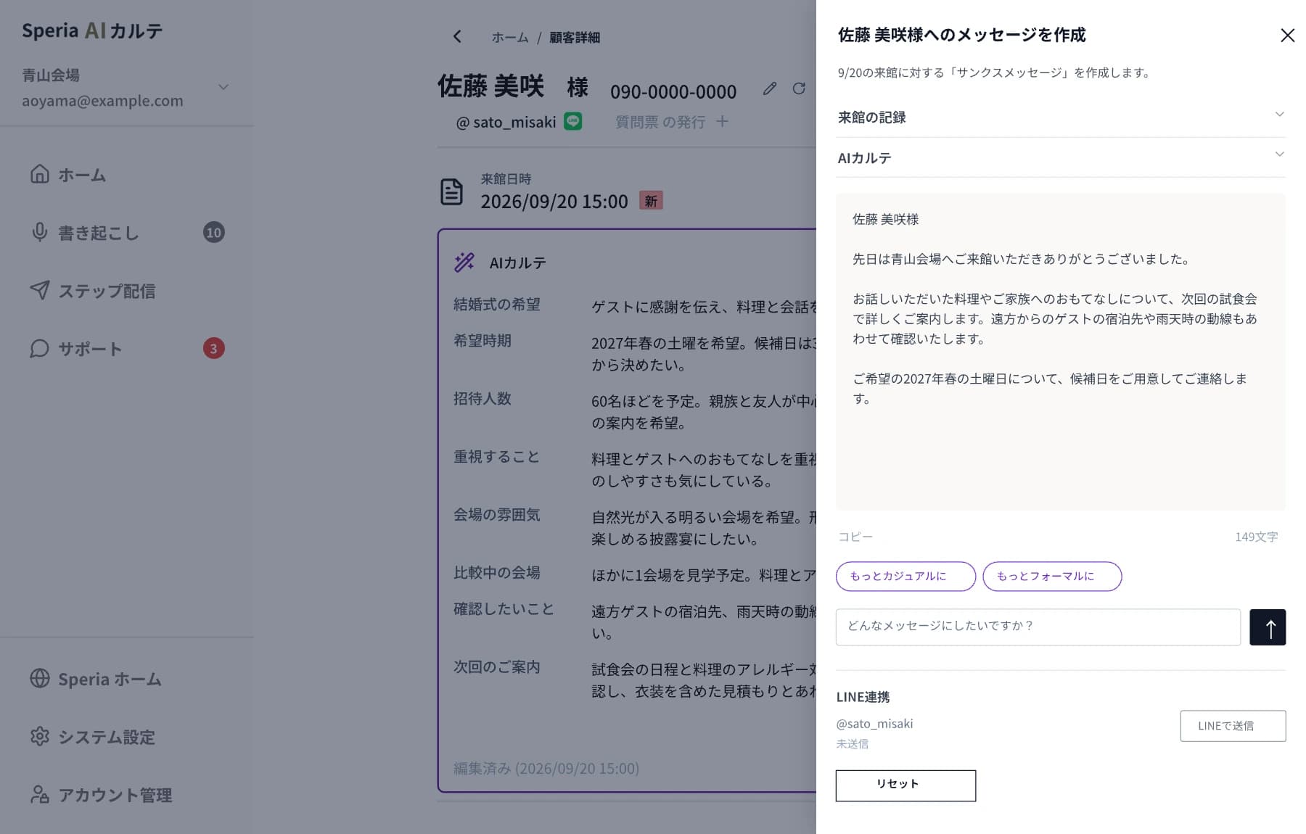This screenshot has width=1306, height=834.
Task: Click the 未送信 status text
Action: (x=852, y=743)
